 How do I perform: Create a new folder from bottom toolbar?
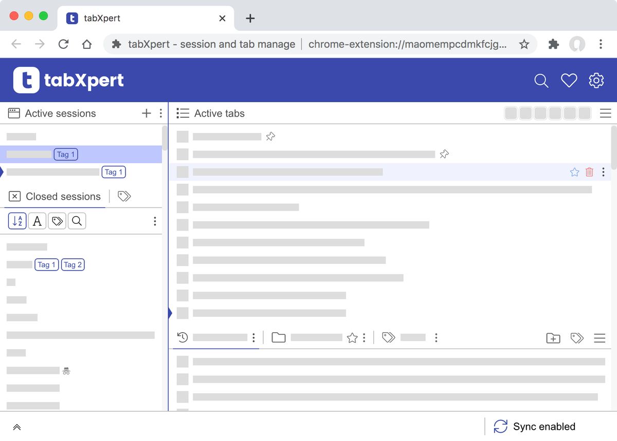click(x=553, y=338)
